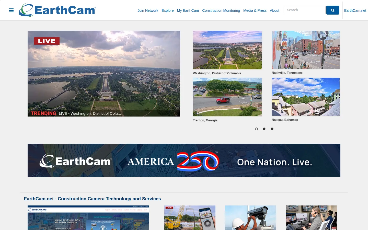Click the search magnifier button
The width and height of the screenshot is (368, 230).
coord(332,10)
